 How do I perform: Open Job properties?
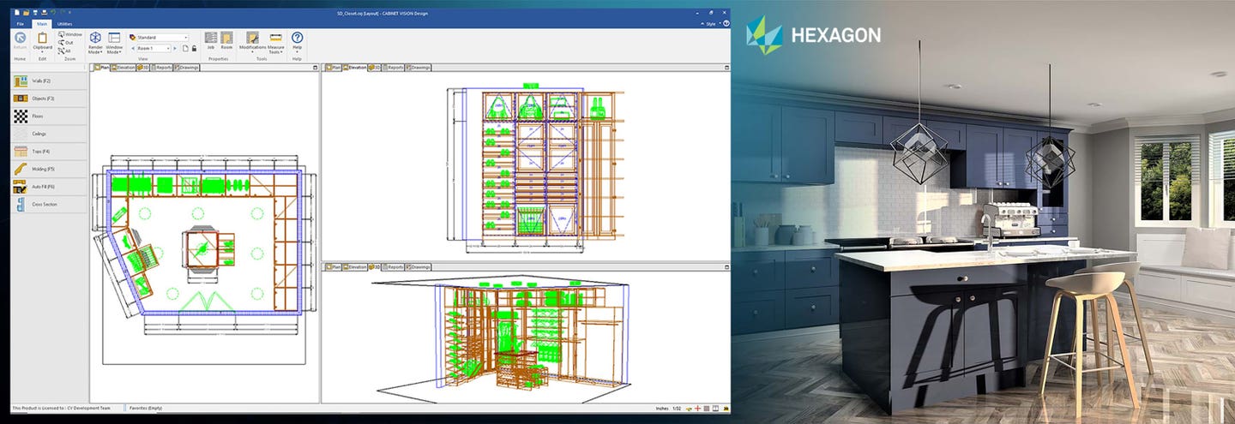(211, 40)
